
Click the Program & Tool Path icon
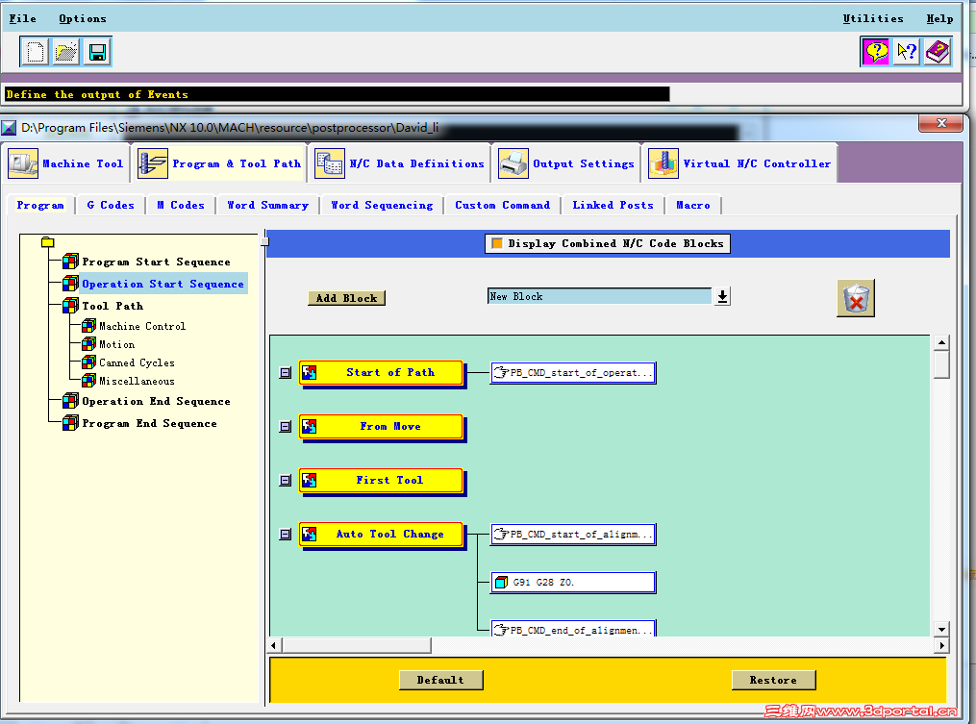[153, 163]
